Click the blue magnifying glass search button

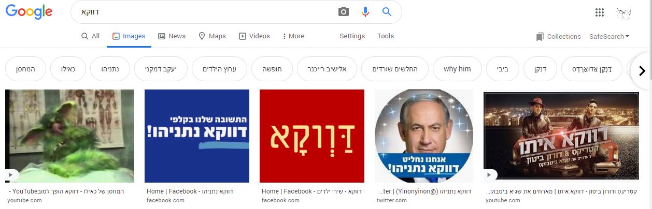(387, 12)
